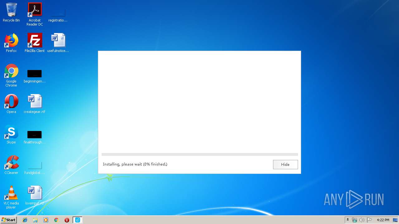The image size is (399, 224).
Task: Open Windows Explorer folder in taskbar
Action: [x=35, y=220]
